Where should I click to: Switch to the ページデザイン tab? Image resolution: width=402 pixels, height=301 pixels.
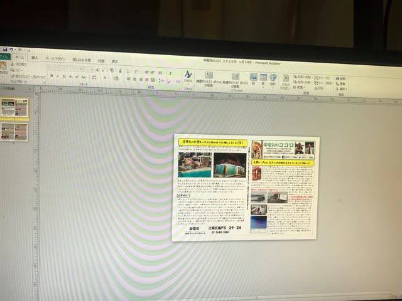(55, 59)
